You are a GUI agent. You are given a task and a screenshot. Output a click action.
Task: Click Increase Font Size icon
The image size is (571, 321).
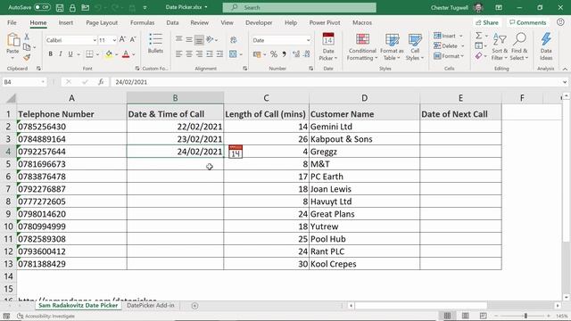(123, 39)
